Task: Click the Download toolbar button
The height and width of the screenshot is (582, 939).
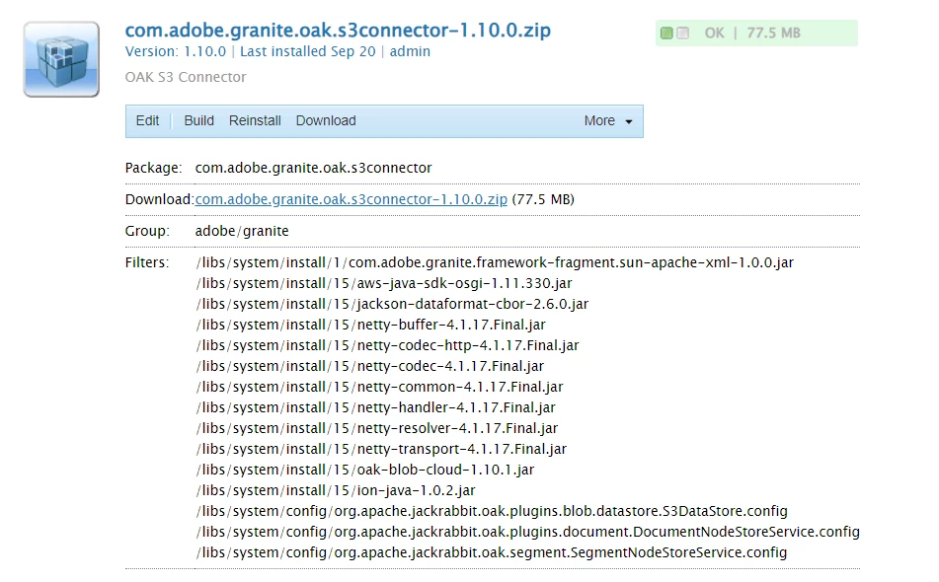Action: coord(326,120)
